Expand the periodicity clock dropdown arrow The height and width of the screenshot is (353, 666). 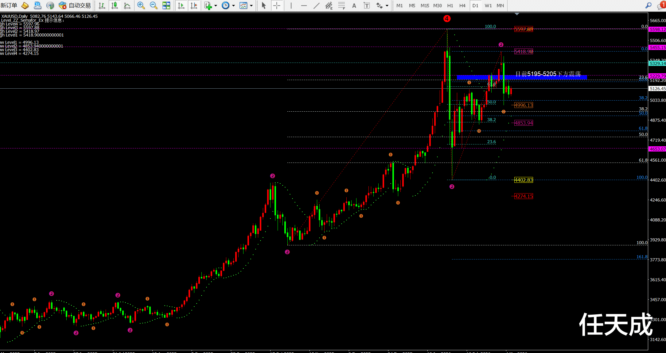(x=233, y=6)
